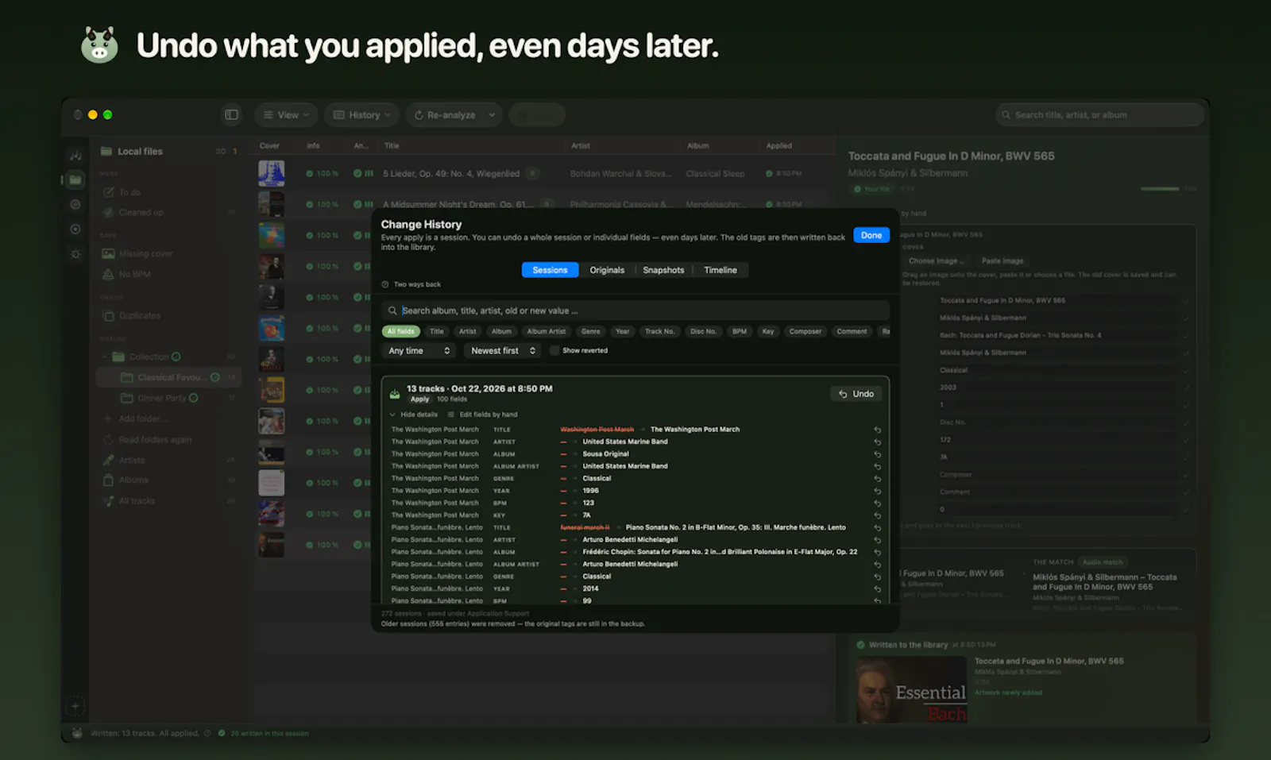Click the Choose Image button

pos(936,260)
